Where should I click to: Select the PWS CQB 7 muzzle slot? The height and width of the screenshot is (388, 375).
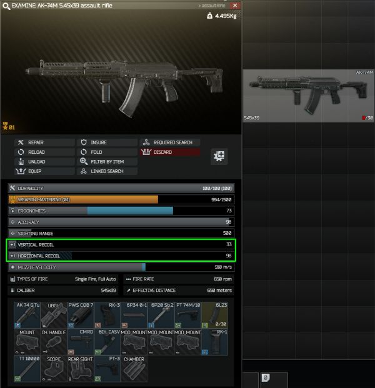(x=81, y=315)
